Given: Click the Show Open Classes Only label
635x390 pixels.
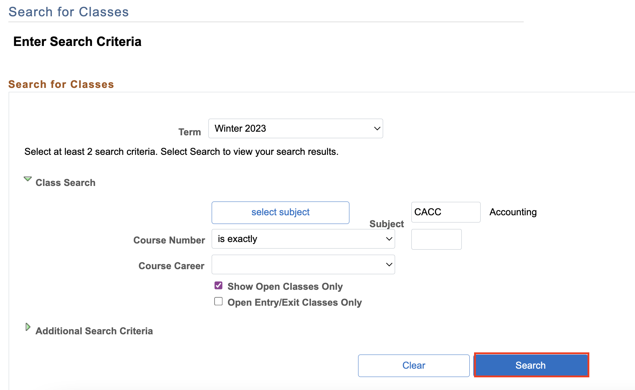Looking at the screenshot, I should pyautogui.click(x=285, y=287).
